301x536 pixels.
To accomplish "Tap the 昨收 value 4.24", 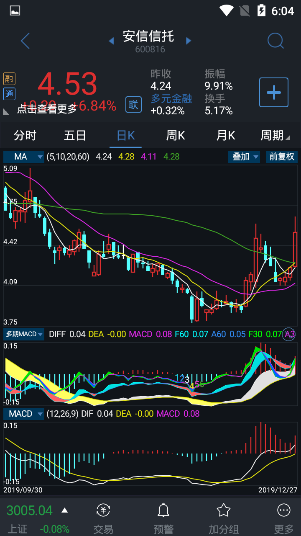I will point(161,86).
